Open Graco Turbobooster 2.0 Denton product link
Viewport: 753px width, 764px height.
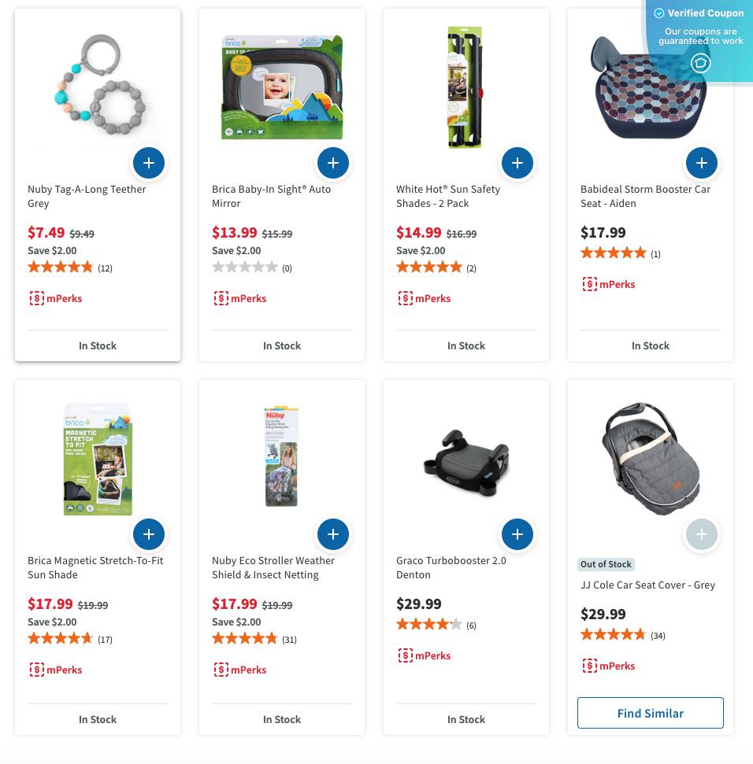tap(451, 567)
